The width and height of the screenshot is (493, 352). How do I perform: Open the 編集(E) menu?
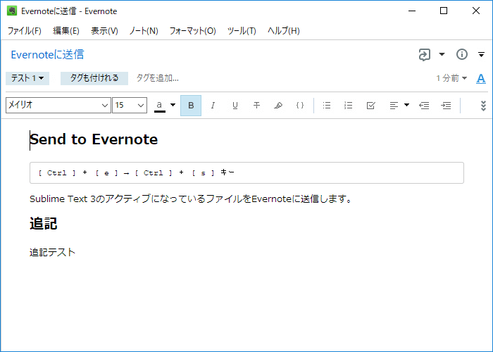point(66,31)
